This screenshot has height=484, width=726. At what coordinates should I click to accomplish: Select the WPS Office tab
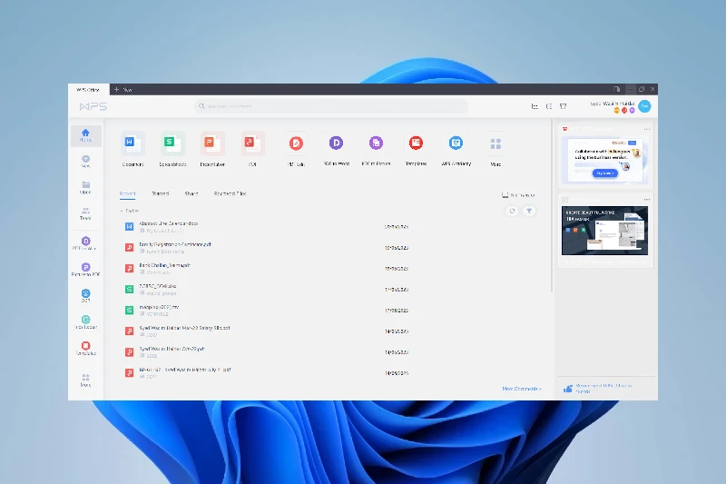pyautogui.click(x=88, y=89)
